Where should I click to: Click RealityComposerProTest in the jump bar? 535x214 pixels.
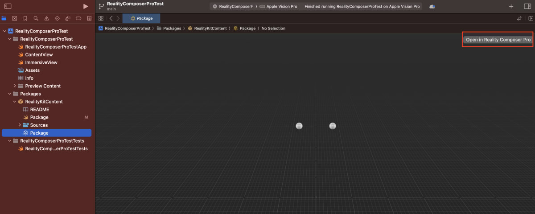click(x=124, y=28)
